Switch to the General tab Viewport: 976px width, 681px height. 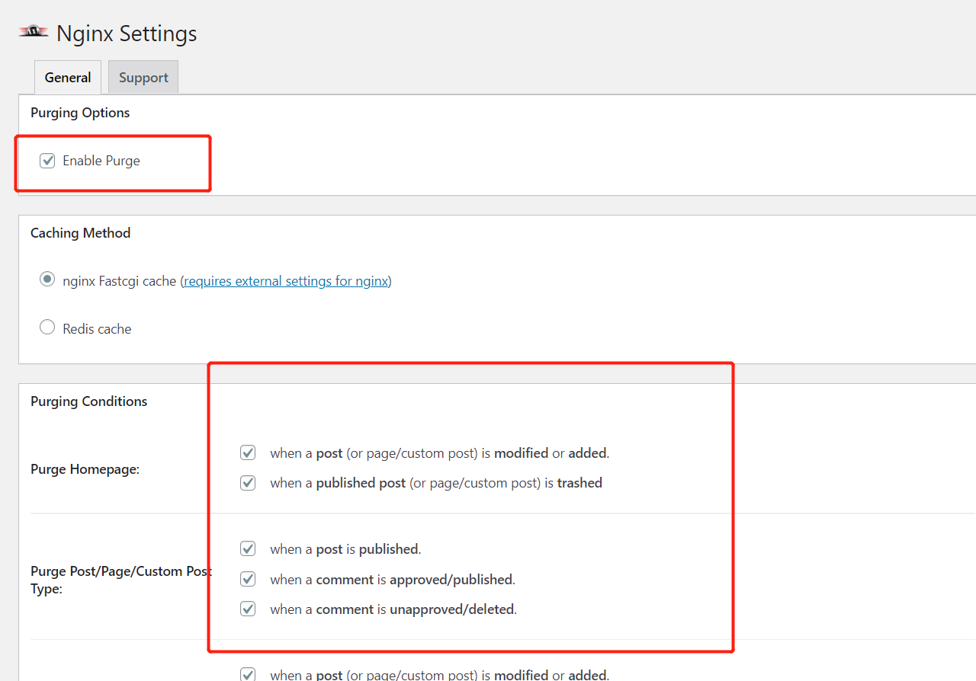[68, 78]
